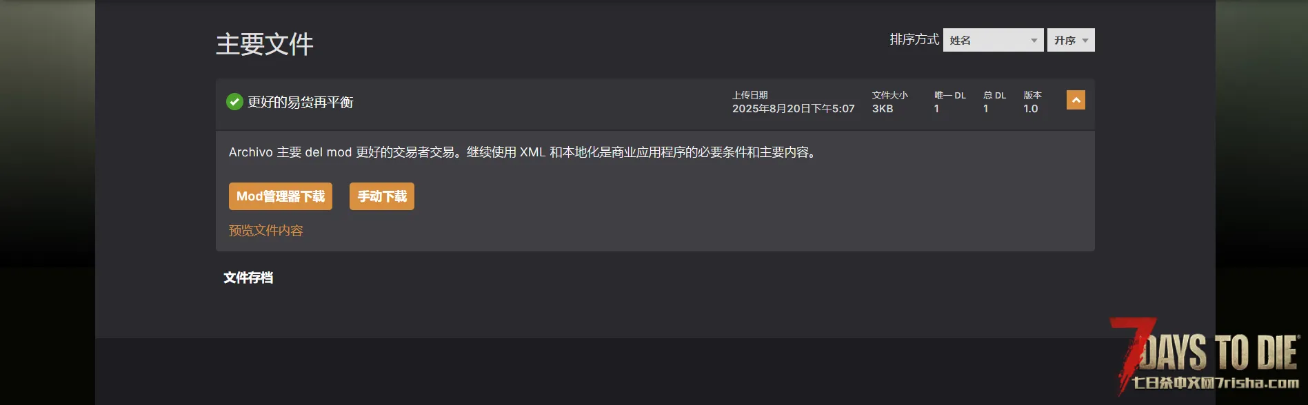
Task: Open the 预览文件内容 link
Action: click(x=266, y=231)
